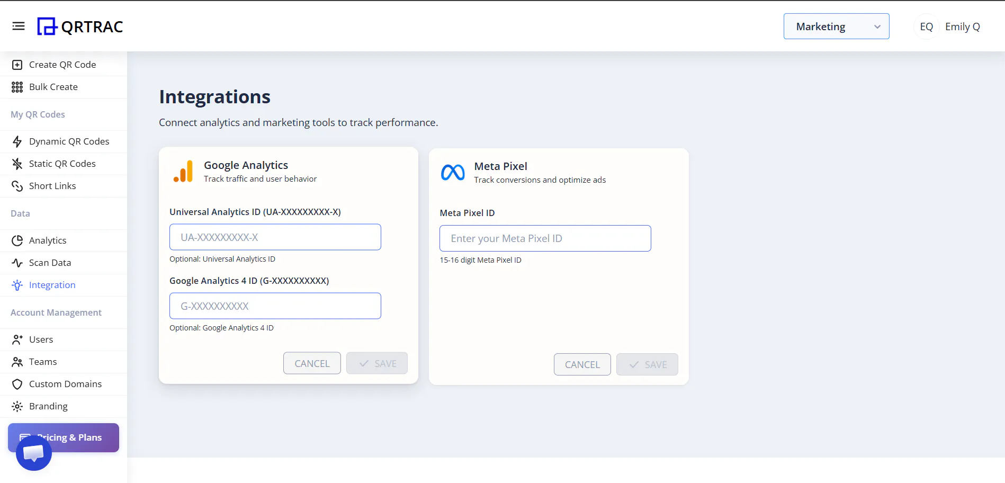The height and width of the screenshot is (483, 1005).
Task: Click the Custom Domains shield icon
Action: click(17, 384)
